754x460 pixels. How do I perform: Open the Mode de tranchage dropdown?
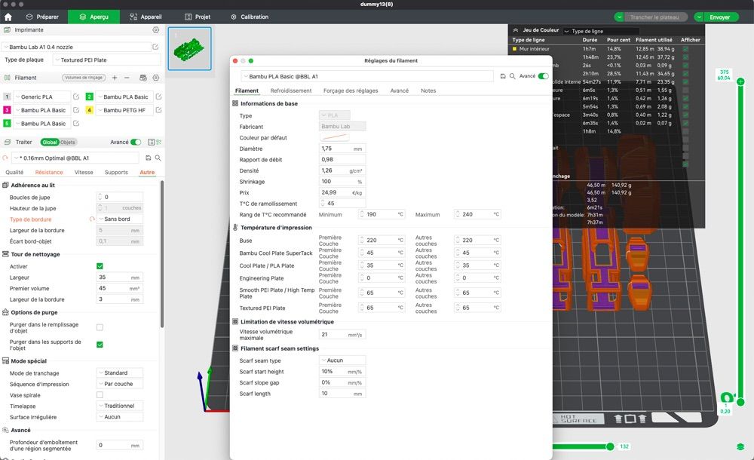click(120, 373)
